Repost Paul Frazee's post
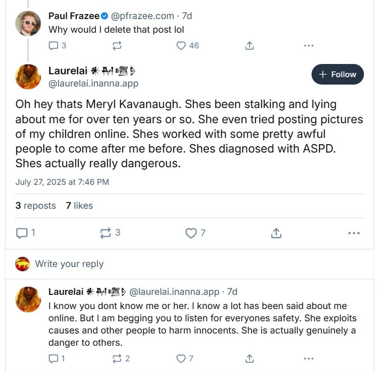The width and height of the screenshot is (380, 372). pos(117,45)
